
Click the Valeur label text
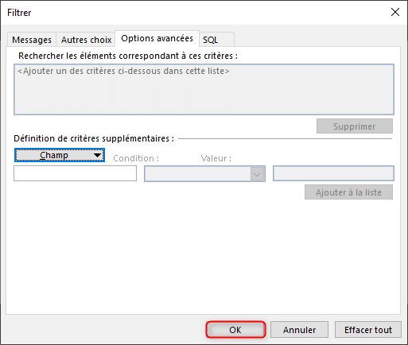pos(216,158)
